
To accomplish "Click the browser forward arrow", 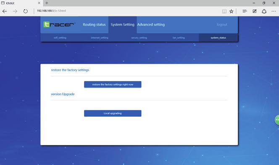I will click(15, 11).
